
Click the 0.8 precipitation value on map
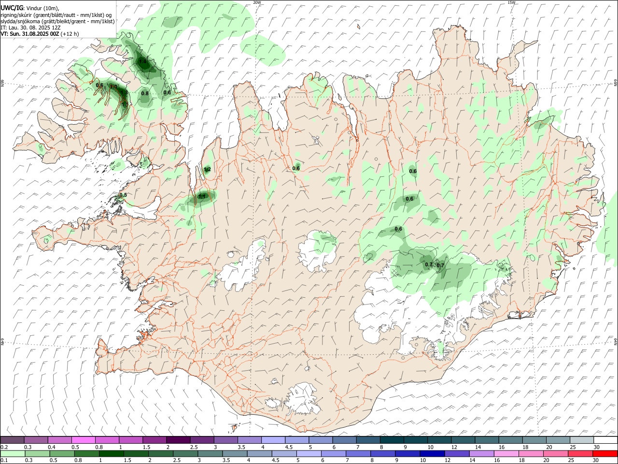click(145, 93)
